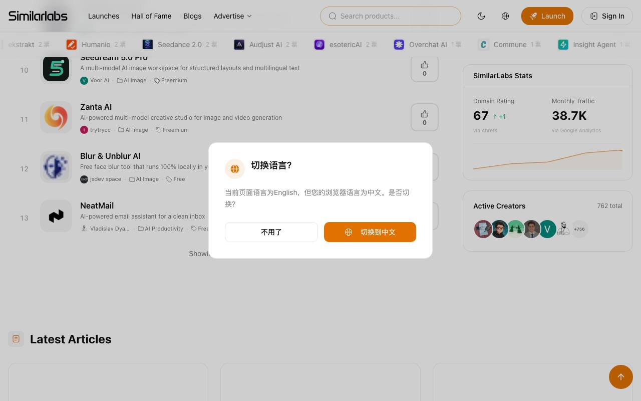Open Humanio in the ticker bar
This screenshot has width=641, height=401.
(x=96, y=45)
